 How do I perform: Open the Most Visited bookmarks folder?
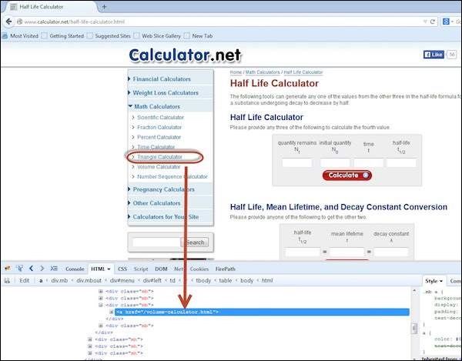pos(20,36)
